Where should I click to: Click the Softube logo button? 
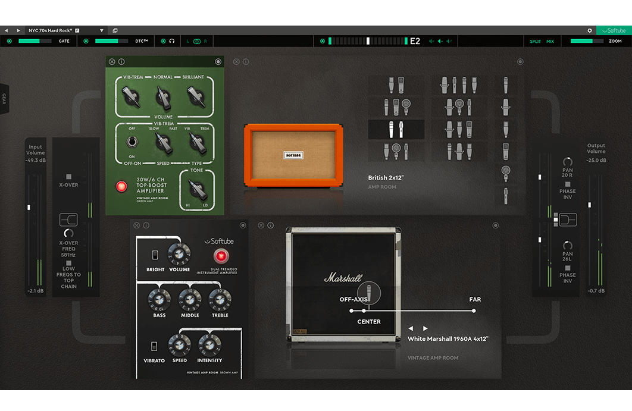tap(614, 30)
